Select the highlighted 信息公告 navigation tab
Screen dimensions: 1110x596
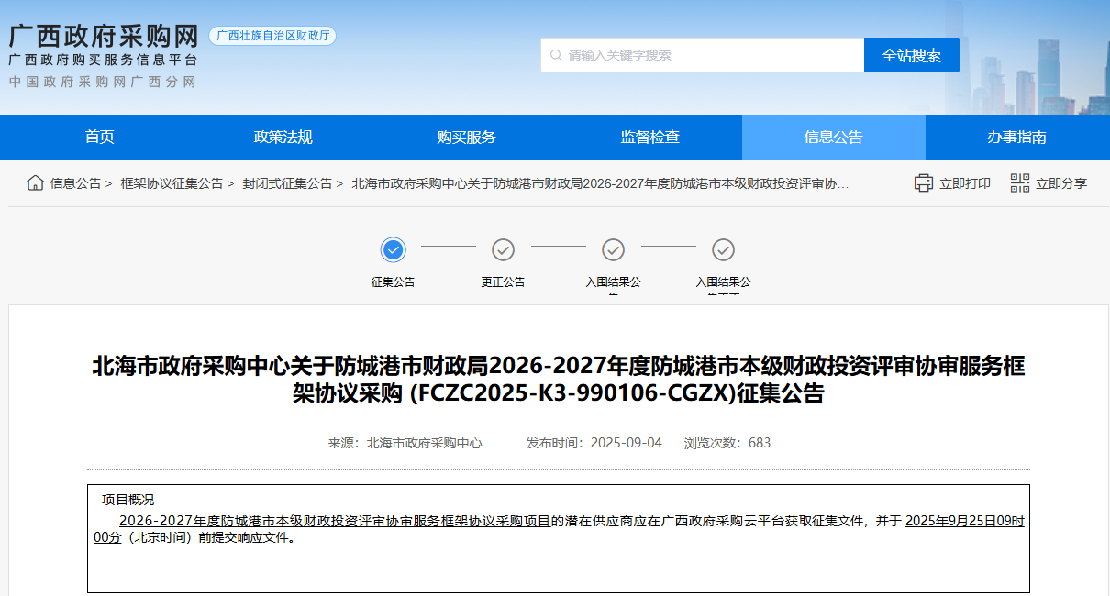[x=833, y=137]
